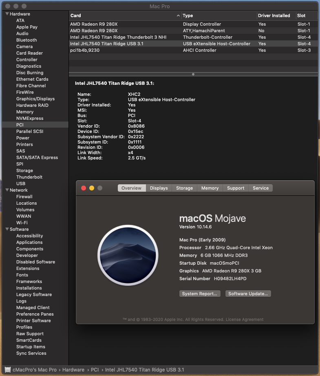This screenshot has height=376, width=320.
Task: Collapse the Hardware section triangle
Action: 7,14
